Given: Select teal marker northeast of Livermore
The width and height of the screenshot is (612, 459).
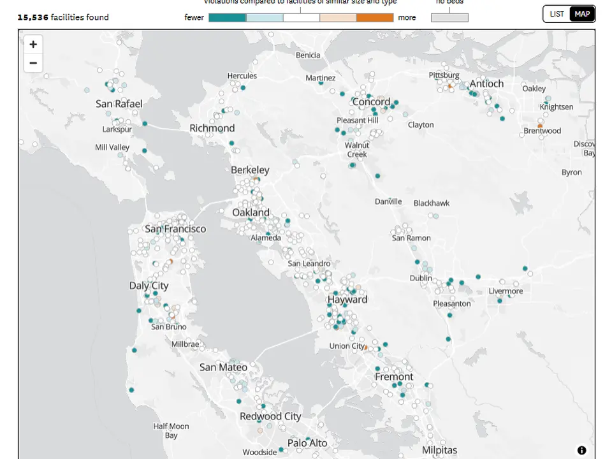Looking at the screenshot, I should click(x=525, y=268).
